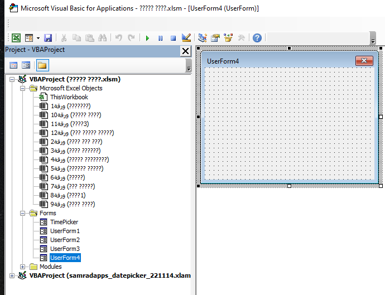Click View Code in the Project panel
Image resolution: width=385 pixels, height=295 pixels.
[13, 65]
